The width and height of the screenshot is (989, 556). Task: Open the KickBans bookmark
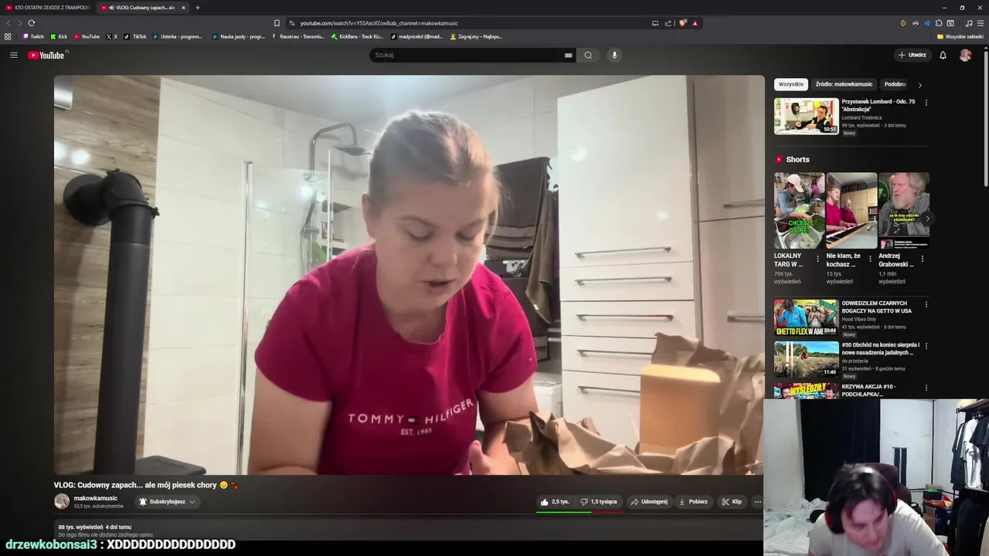[357, 36]
